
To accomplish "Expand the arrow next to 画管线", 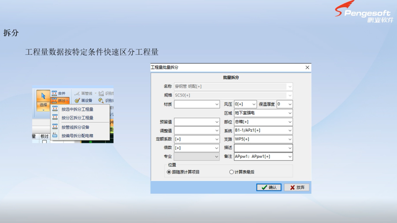I will (x=95, y=93).
